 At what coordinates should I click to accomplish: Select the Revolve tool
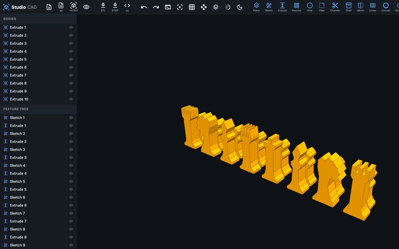point(296,7)
